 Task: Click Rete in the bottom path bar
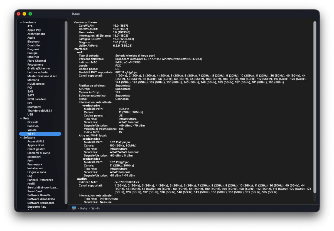84,208
